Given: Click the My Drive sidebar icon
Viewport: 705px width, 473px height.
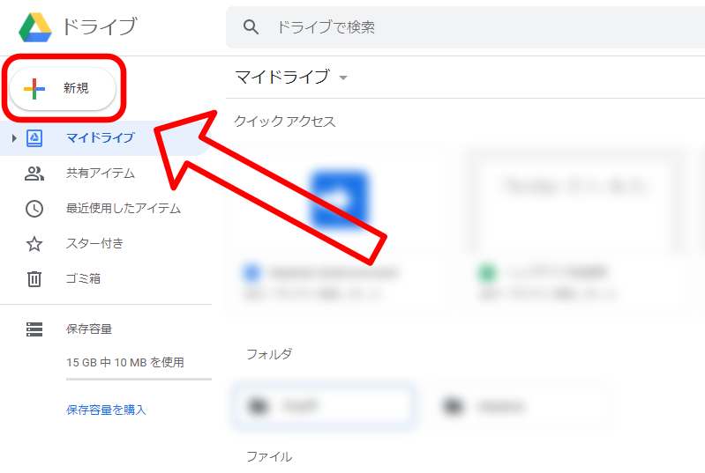Looking at the screenshot, I should pyautogui.click(x=34, y=137).
